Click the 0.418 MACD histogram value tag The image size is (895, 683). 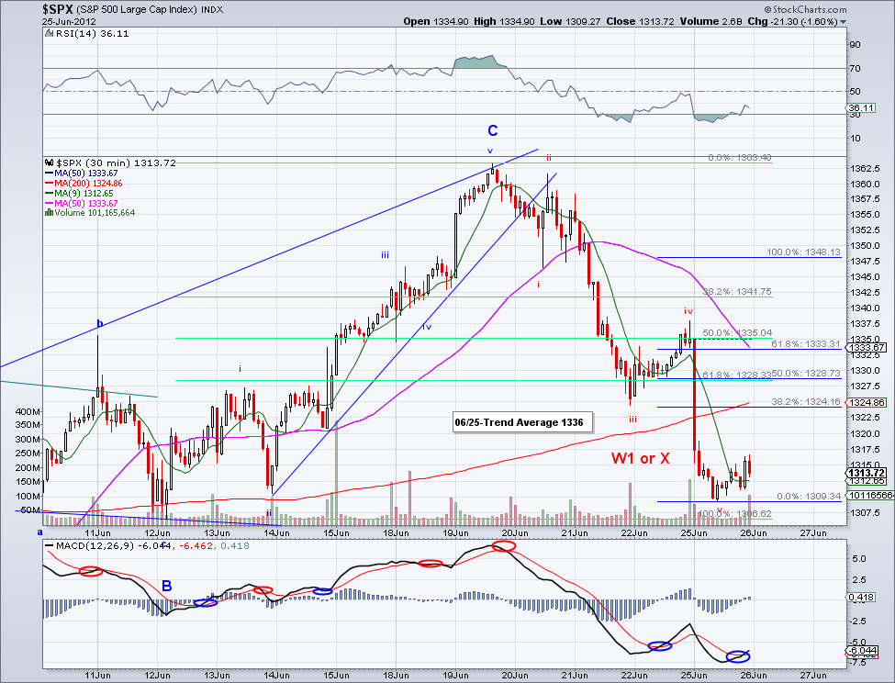pyautogui.click(x=861, y=598)
